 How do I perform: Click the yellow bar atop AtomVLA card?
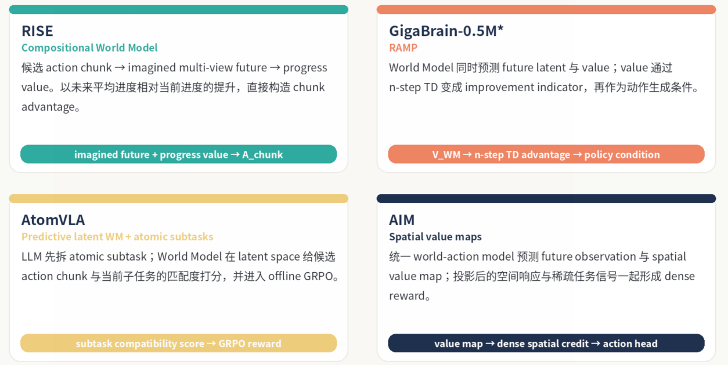coord(179,198)
